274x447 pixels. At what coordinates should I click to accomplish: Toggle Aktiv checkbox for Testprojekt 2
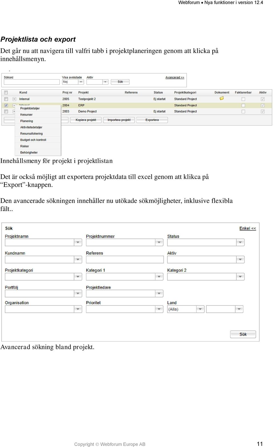click(x=263, y=99)
